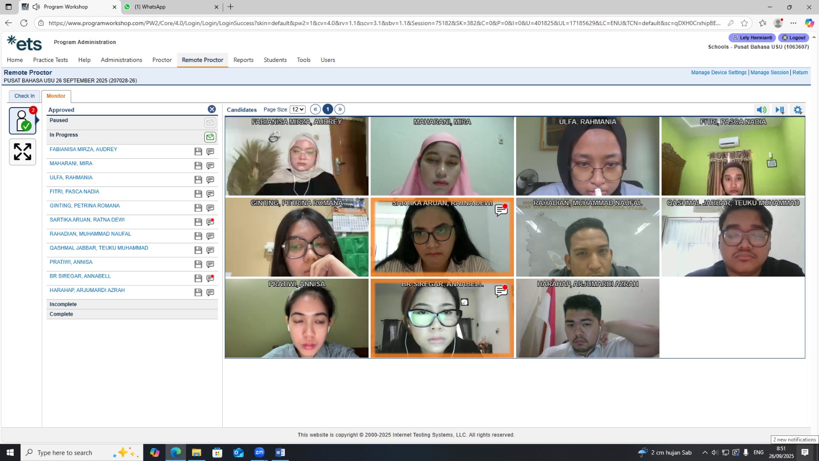Toggle candidate audio speaker icon
The height and width of the screenshot is (461, 819).
[x=762, y=110]
